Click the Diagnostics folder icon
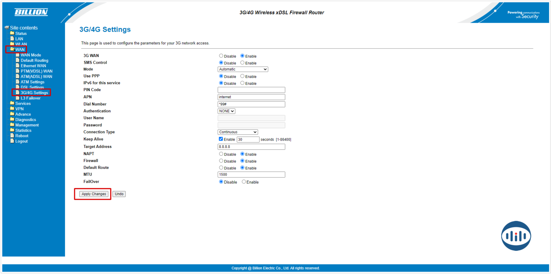 pyautogui.click(x=12, y=120)
